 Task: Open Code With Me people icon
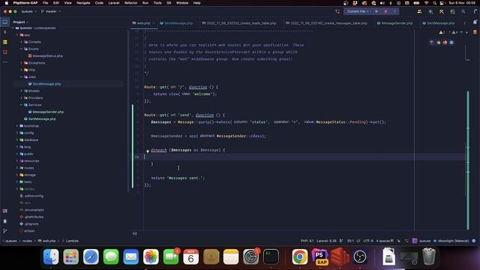click(419, 12)
